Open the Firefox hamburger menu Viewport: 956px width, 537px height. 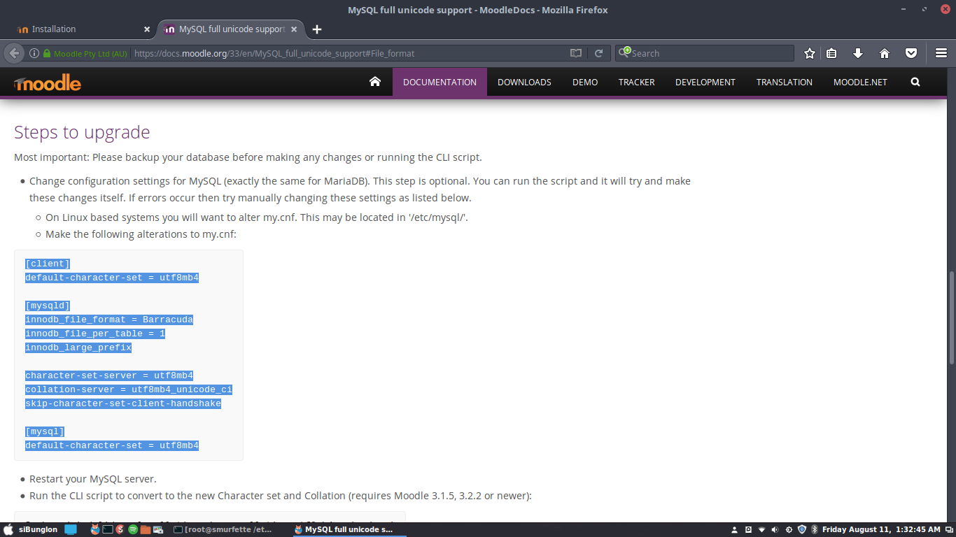click(941, 53)
